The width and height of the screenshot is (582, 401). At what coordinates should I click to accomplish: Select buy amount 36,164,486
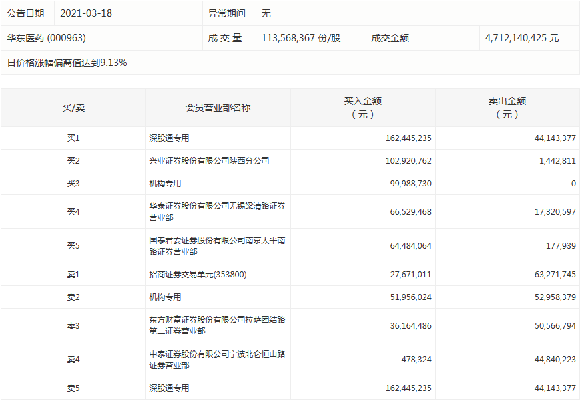[x=410, y=326]
